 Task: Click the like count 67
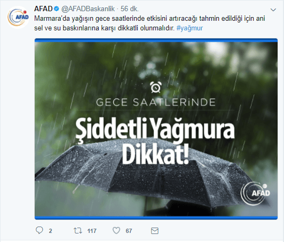click(129, 231)
